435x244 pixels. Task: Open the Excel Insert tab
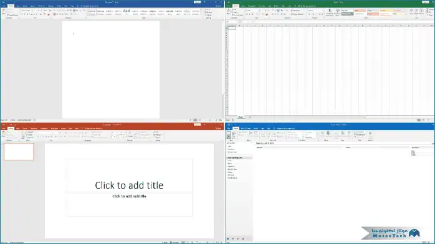coord(243,6)
